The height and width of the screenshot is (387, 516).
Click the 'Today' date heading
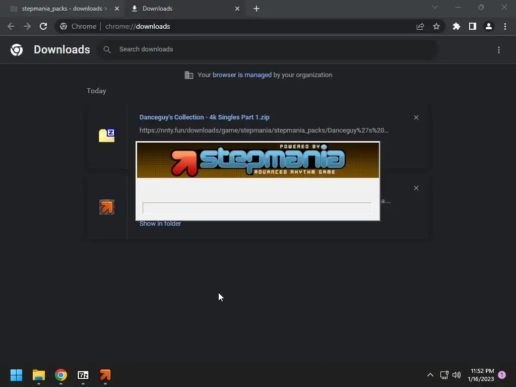click(x=96, y=91)
